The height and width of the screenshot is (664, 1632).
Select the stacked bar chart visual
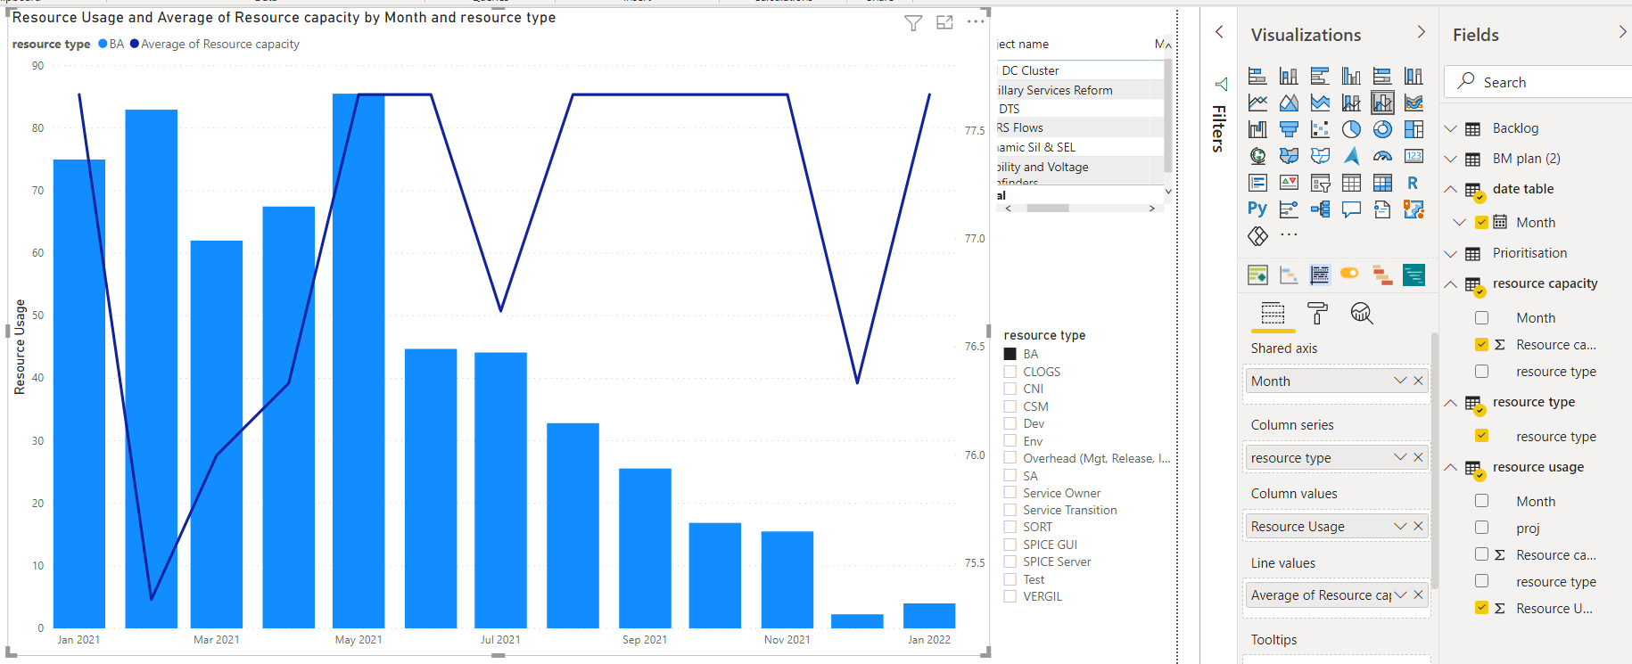point(1257,76)
